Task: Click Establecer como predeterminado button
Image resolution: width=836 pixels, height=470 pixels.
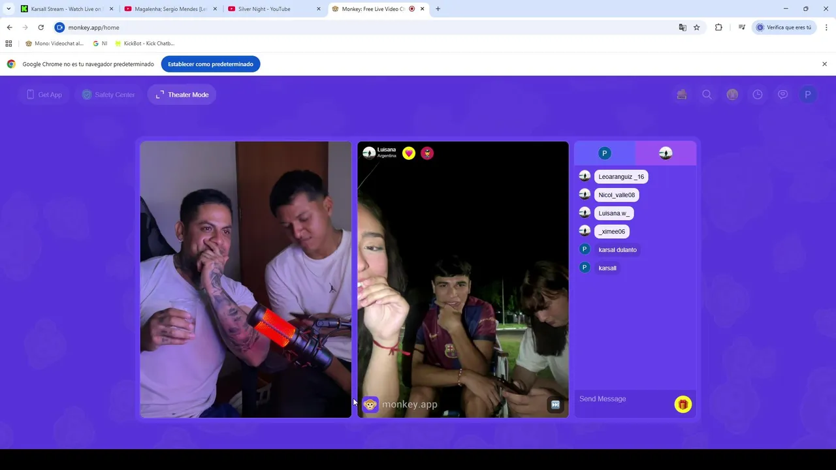Action: click(210, 64)
